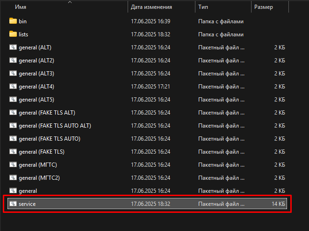Sort by the Размер column header

click(x=264, y=7)
